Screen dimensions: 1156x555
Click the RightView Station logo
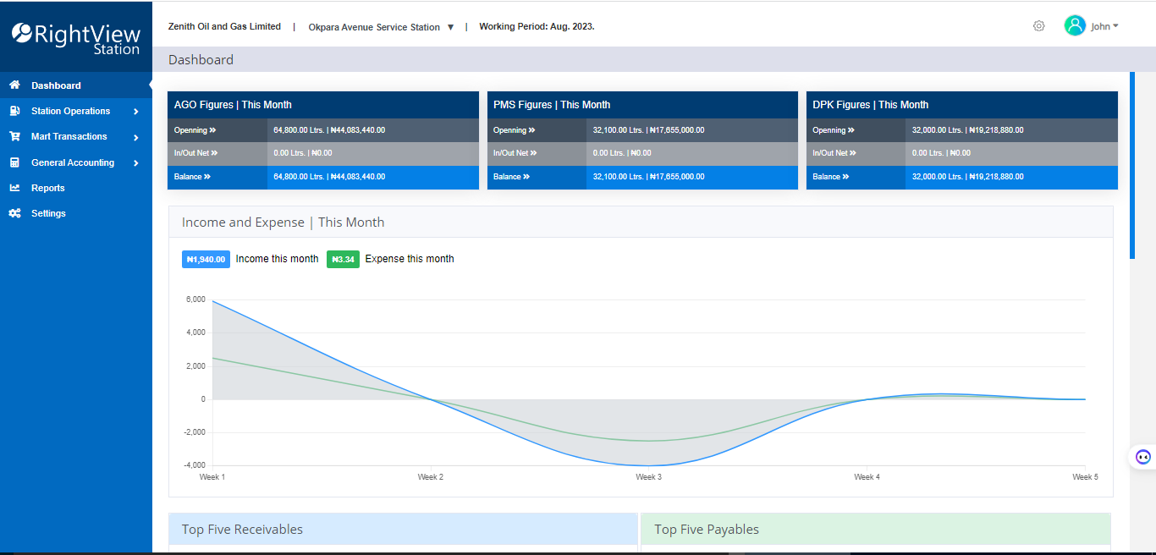click(76, 38)
